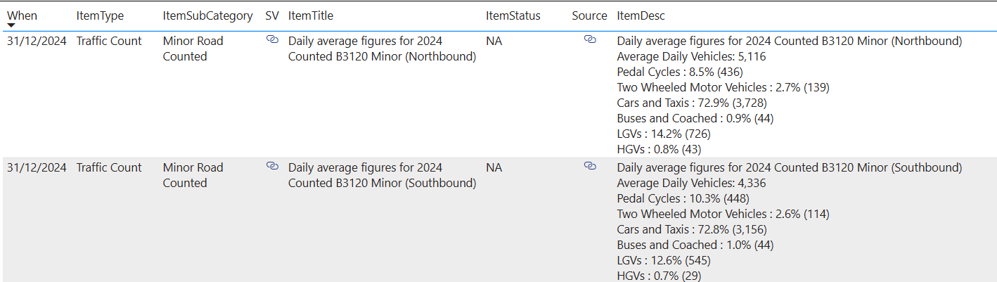The image size is (997, 282).
Task: Click the sort arrow under the When header
Action: (11, 25)
